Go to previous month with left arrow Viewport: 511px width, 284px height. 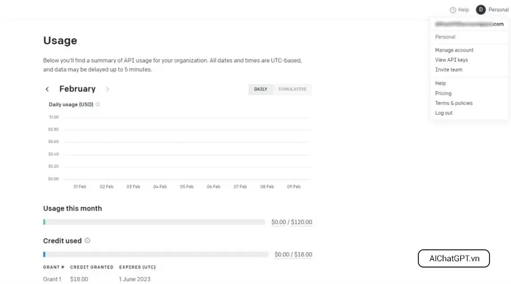click(x=47, y=89)
